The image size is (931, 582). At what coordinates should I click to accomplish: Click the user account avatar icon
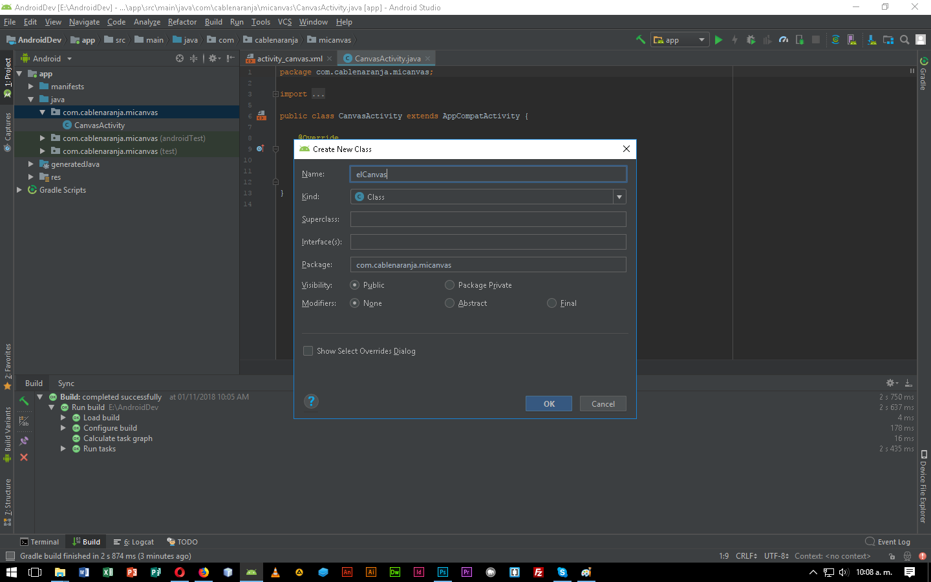[921, 39]
